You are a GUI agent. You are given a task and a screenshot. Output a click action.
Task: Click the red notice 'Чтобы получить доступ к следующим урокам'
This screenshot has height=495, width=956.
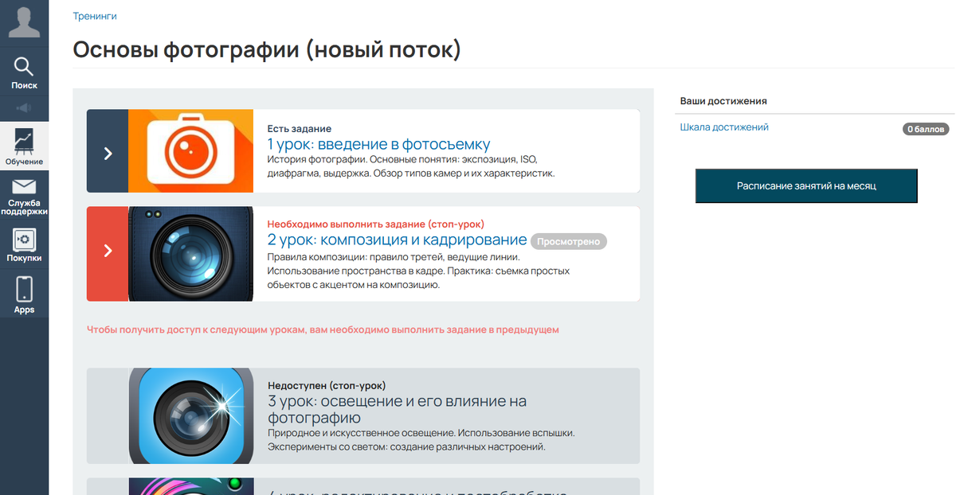(323, 329)
